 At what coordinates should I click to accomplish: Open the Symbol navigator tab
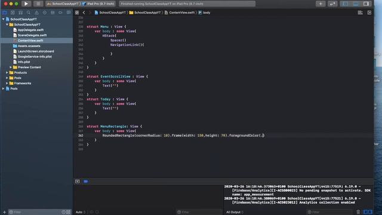click(x=21, y=13)
